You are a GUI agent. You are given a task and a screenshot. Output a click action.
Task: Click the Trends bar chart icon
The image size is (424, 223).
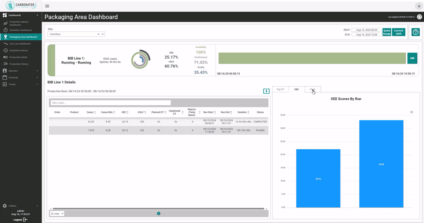tap(5, 84)
